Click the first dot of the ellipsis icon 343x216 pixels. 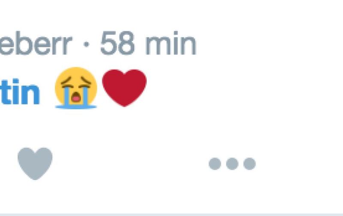(215, 164)
